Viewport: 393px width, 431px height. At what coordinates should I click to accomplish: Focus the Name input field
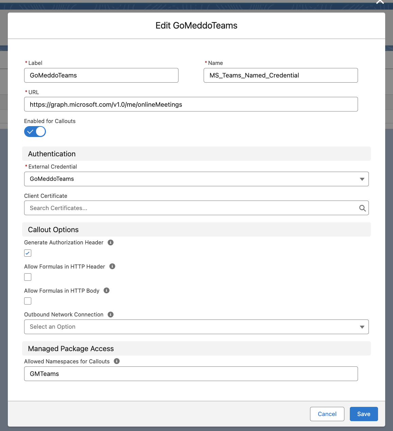point(280,75)
